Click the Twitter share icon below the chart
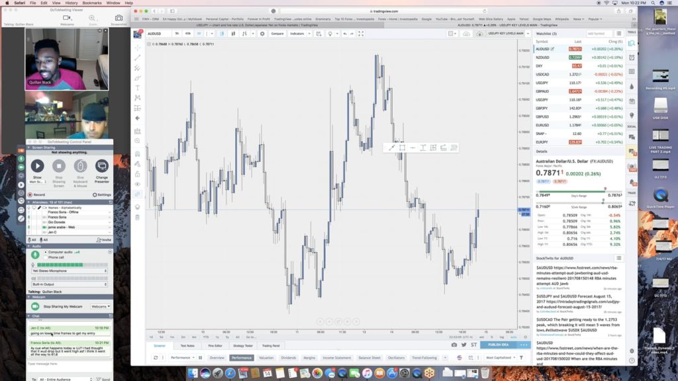This screenshot has height=381, width=678. (x=464, y=345)
